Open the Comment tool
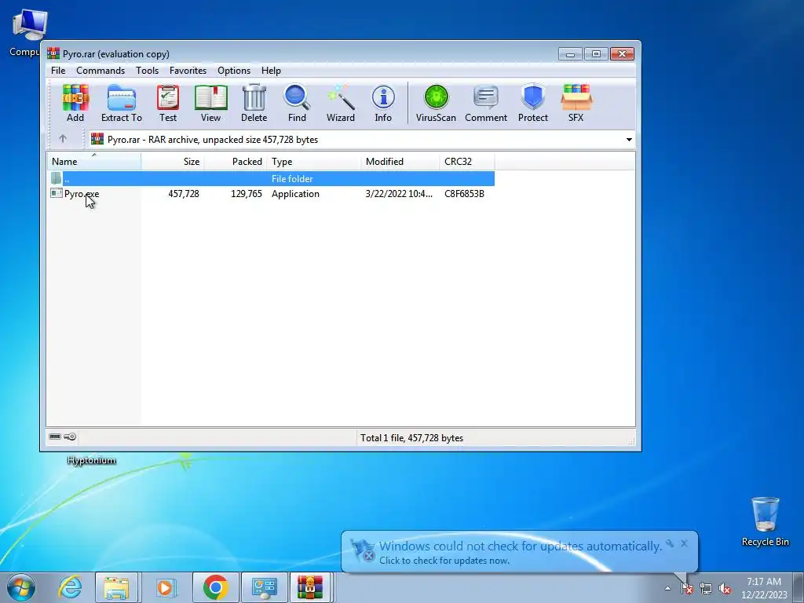This screenshot has width=804, height=603. point(485,103)
